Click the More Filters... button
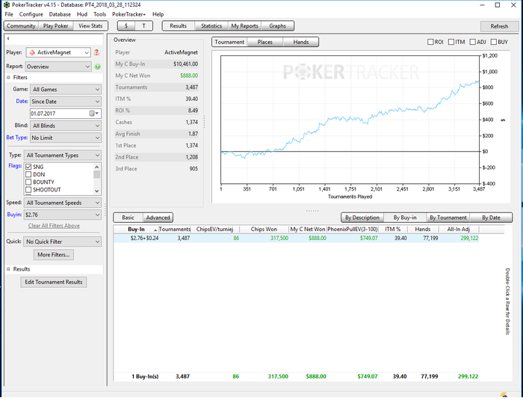Screen dimensions: 523x403 tap(53, 254)
